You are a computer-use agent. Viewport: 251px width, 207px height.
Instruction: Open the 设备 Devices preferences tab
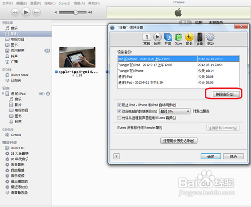click(200, 39)
